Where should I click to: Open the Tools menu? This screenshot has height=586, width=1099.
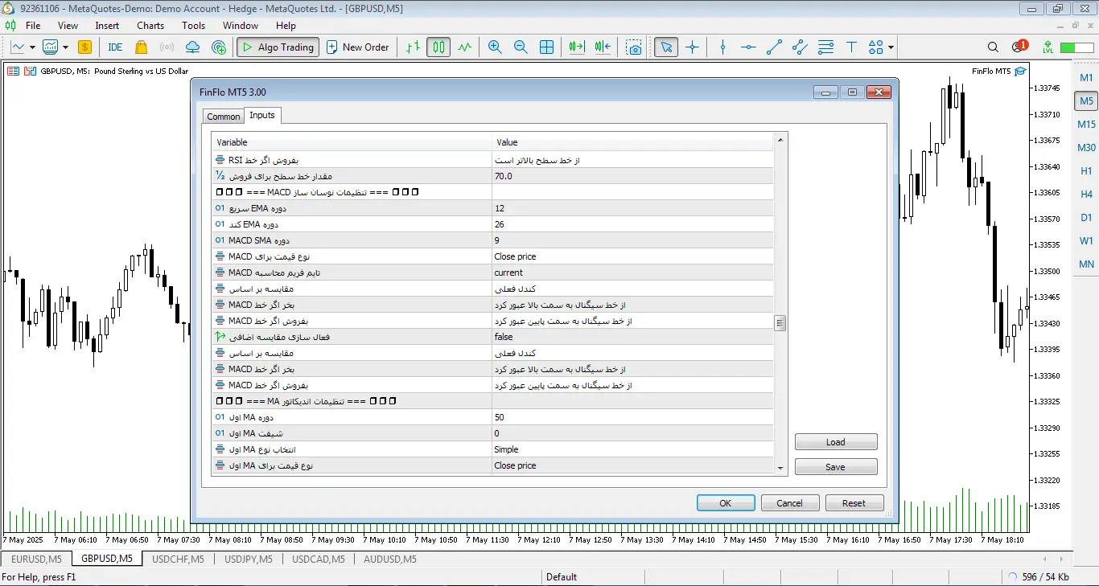pyautogui.click(x=194, y=26)
